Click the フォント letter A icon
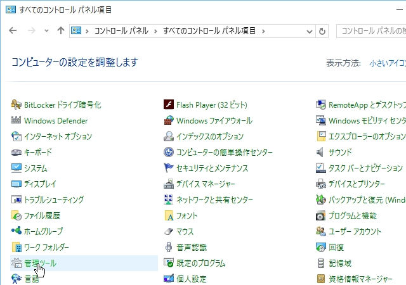This screenshot has height=285, width=406. tap(169, 215)
